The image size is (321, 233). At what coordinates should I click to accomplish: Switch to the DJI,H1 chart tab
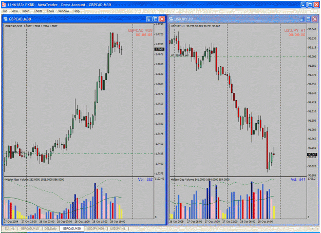pyautogui.click(x=10, y=228)
